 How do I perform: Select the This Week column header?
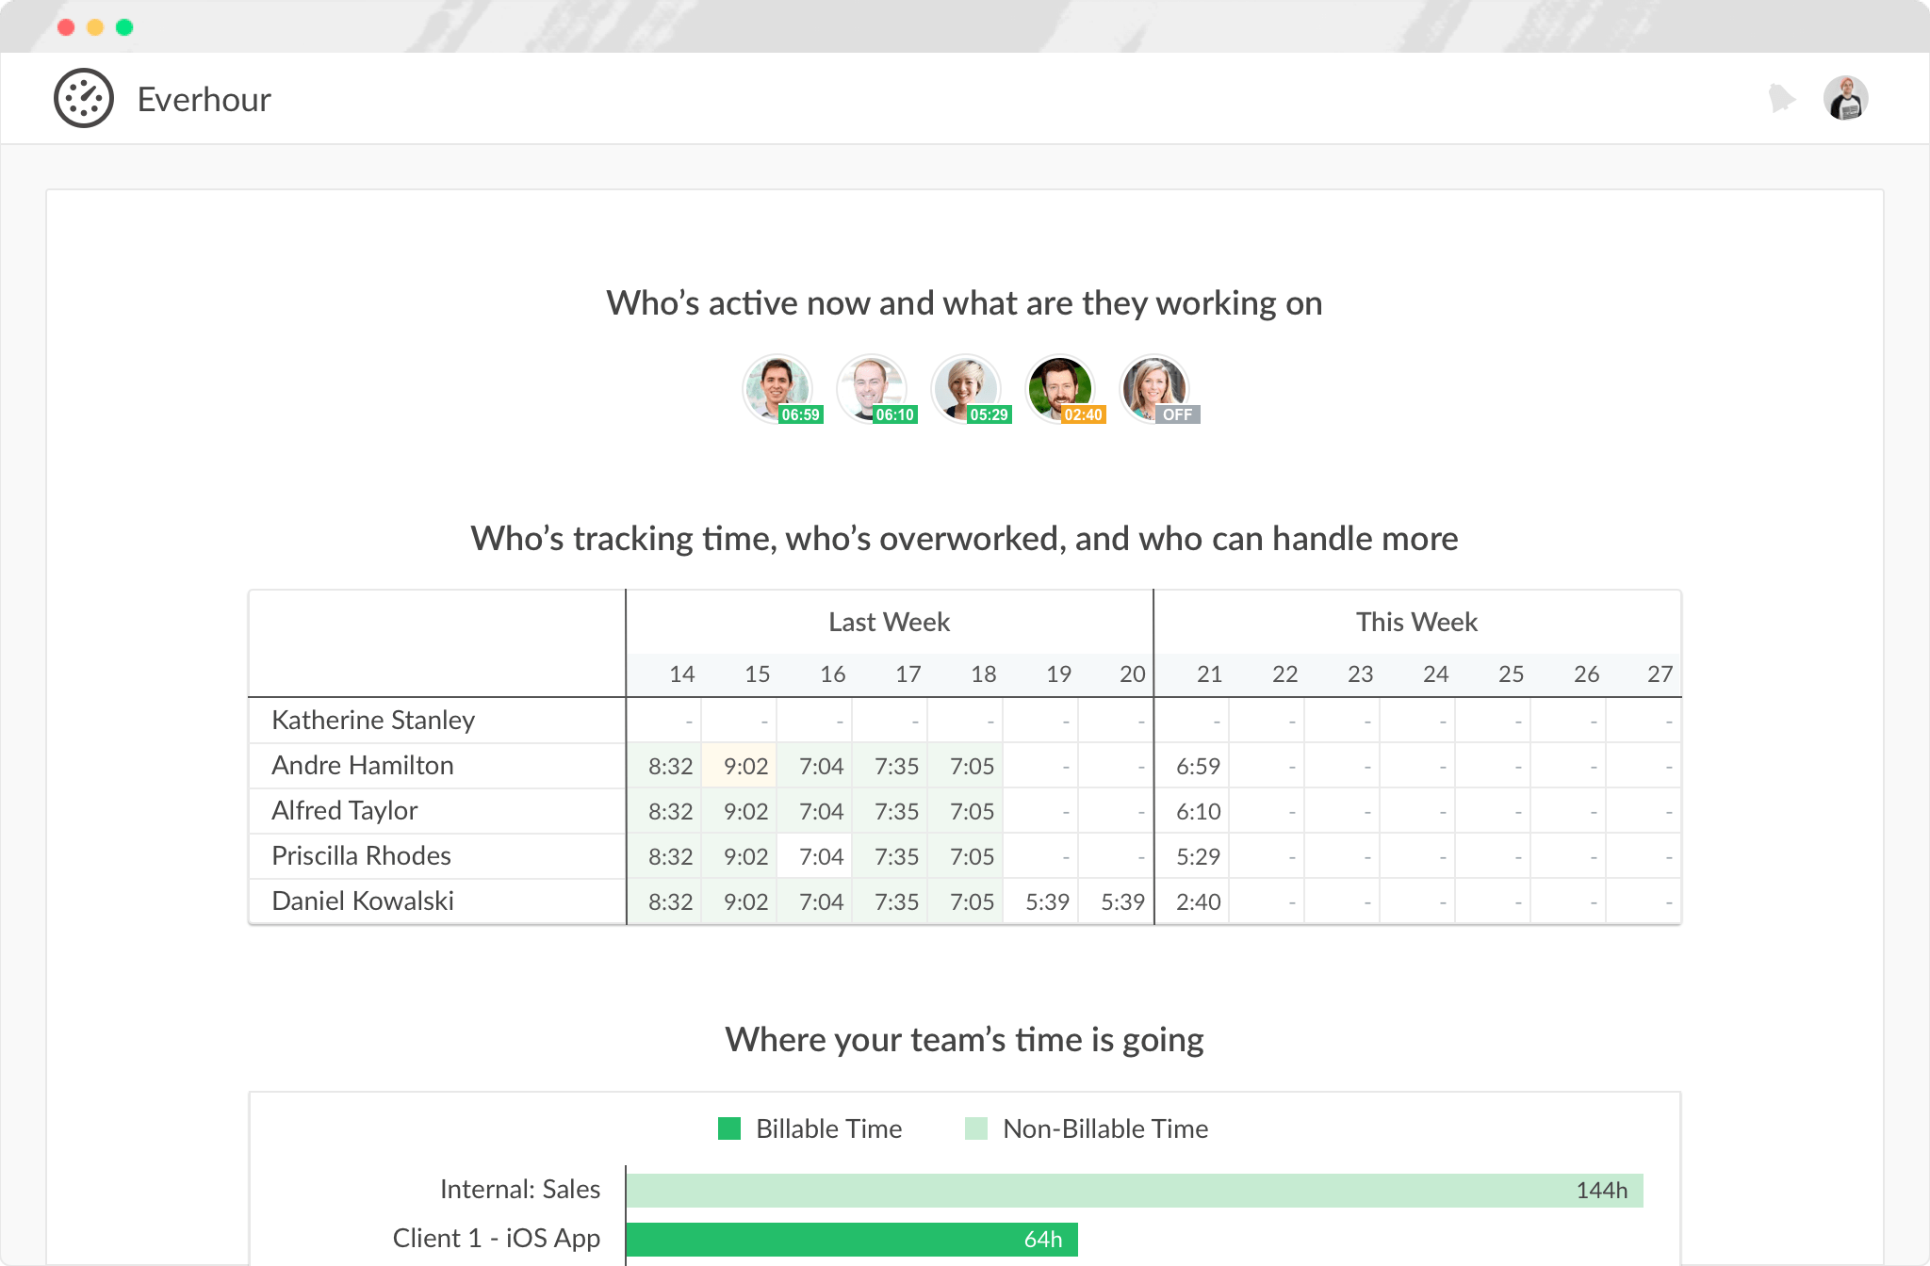[x=1416, y=622]
